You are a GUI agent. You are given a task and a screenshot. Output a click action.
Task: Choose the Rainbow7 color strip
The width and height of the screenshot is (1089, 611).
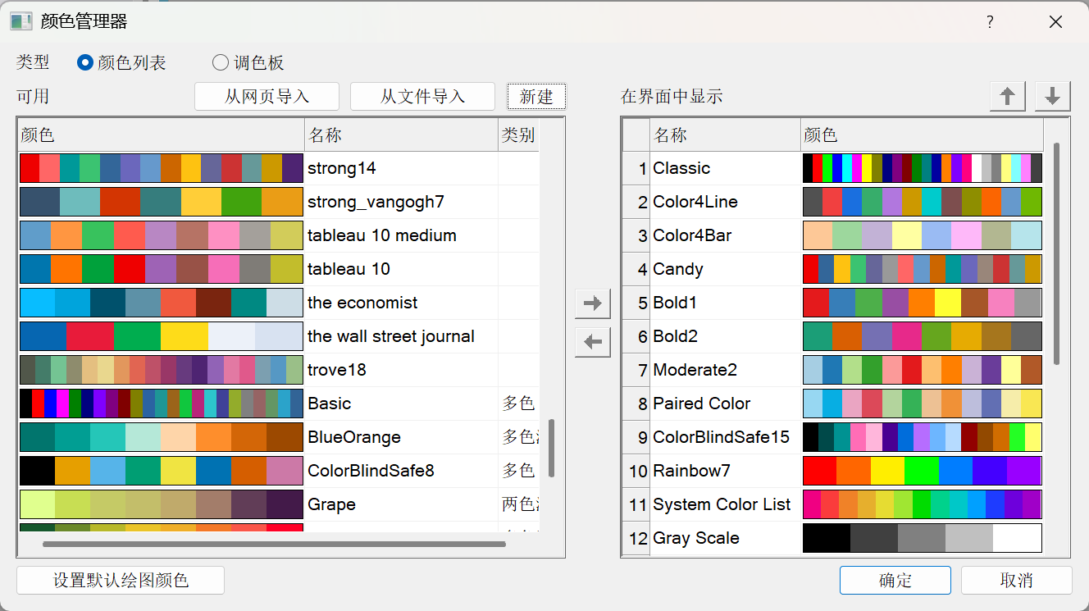point(922,471)
